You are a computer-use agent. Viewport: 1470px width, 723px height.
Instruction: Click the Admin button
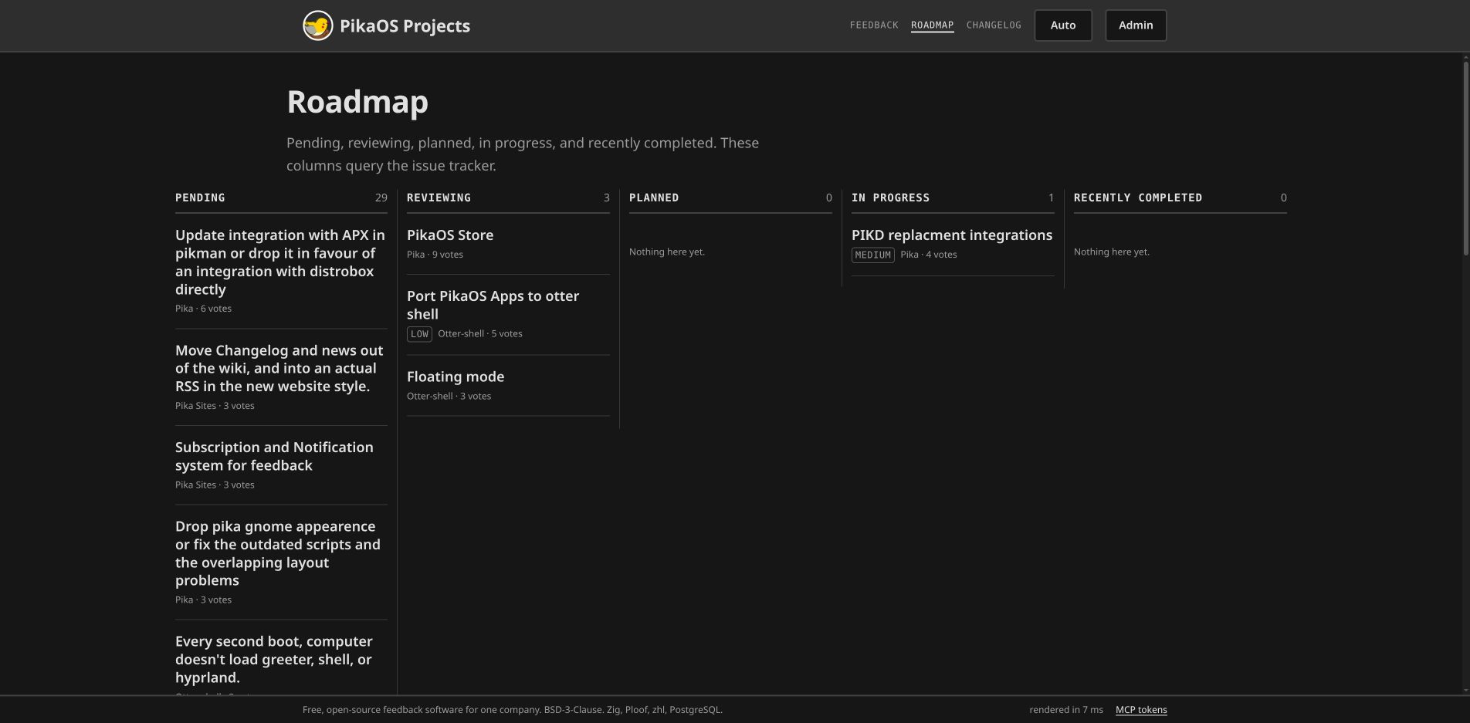[1136, 25]
